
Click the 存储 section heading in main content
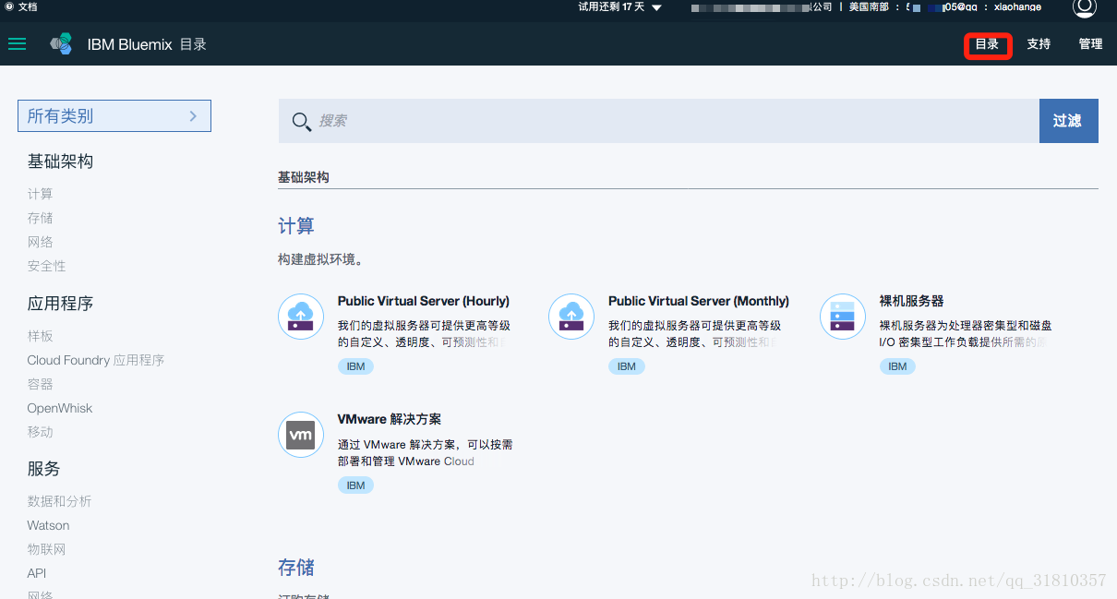point(296,567)
